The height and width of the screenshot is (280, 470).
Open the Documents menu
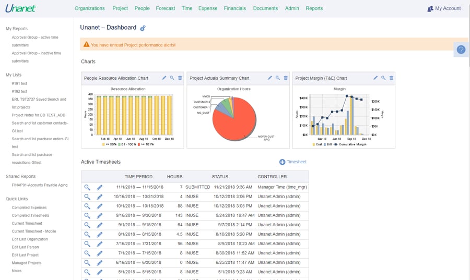266,8
